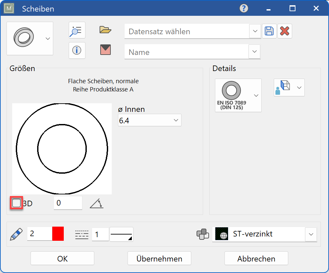Click the rotation angle input field
329x273 pixels.
click(x=68, y=203)
